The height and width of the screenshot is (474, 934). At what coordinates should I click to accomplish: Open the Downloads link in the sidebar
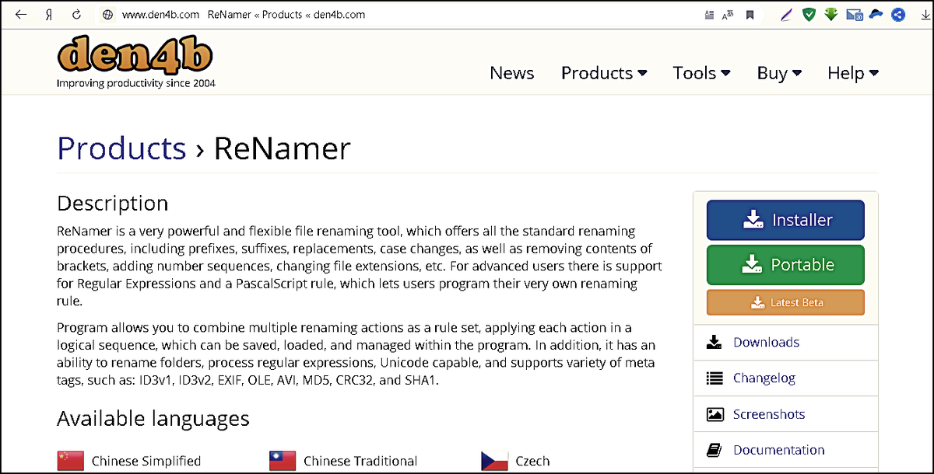click(766, 342)
